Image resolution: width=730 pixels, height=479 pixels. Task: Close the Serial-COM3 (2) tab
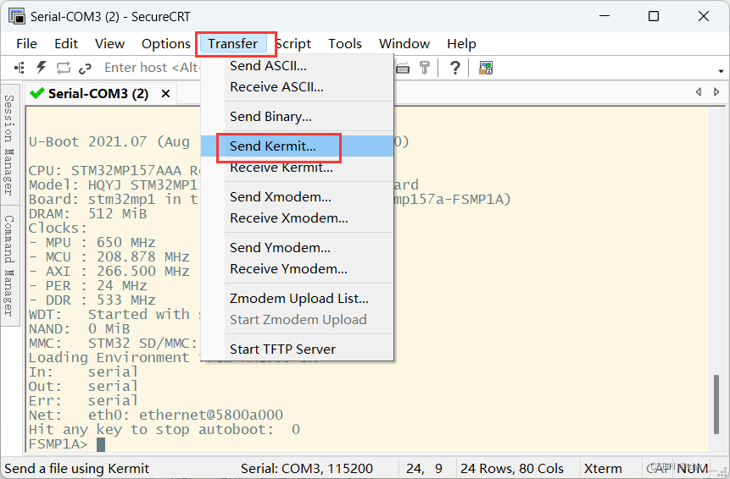coord(165,94)
